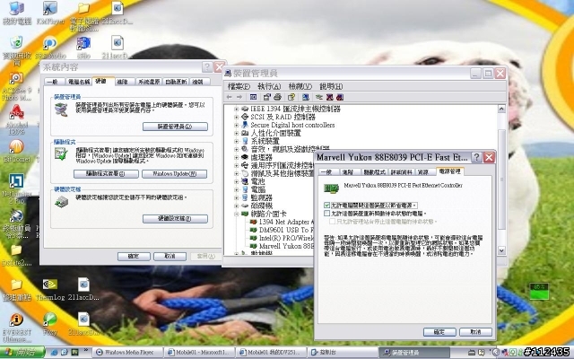The image size is (574, 359).
Task: Open 檔案(F) menu in Device Manager
Action: (x=239, y=86)
